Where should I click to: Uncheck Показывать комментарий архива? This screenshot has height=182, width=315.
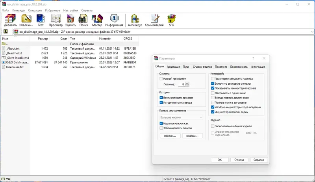pyautogui.click(x=213, y=88)
